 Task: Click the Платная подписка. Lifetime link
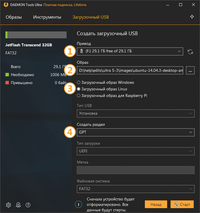coord(65,5)
